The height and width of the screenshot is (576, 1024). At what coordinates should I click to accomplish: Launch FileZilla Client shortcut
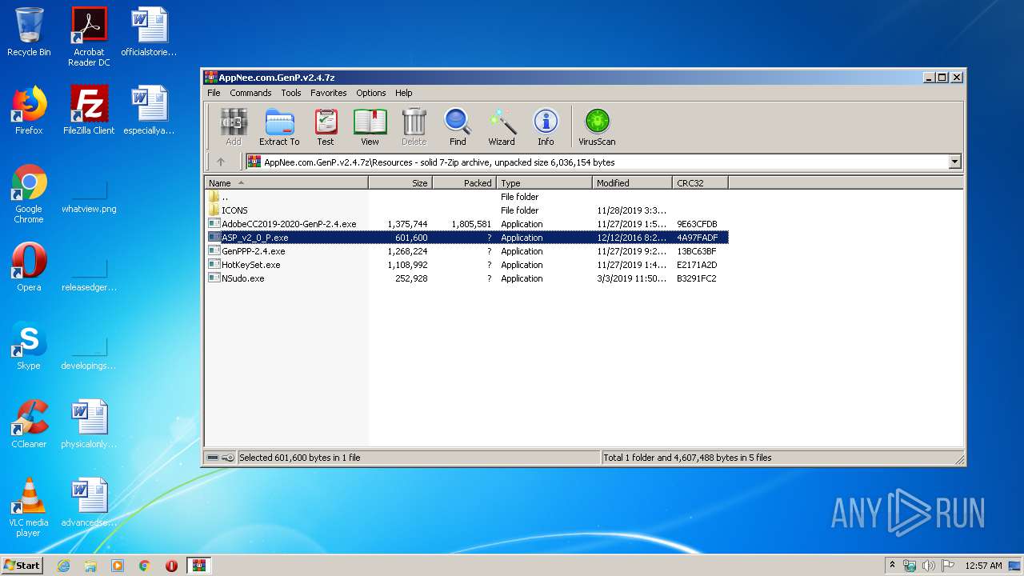tap(89, 110)
